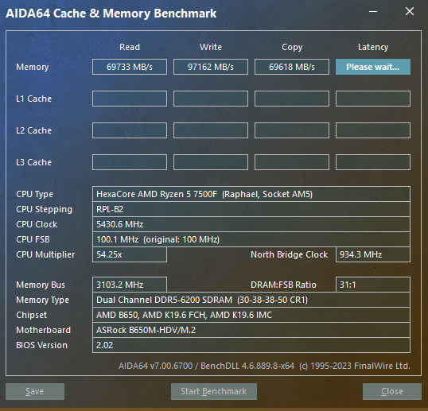Click the empty L3 Cache Read field

[x=130, y=162]
